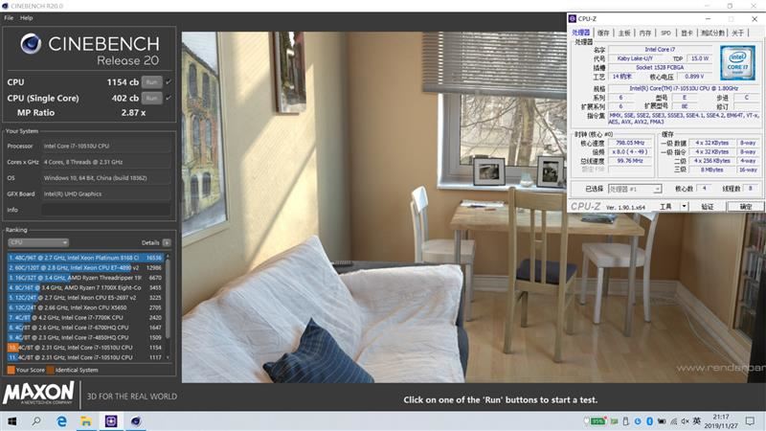The height and width of the screenshot is (431, 766).
Task: Open CPU-Z 处理器 #1 selection dropdown
Action: point(635,189)
